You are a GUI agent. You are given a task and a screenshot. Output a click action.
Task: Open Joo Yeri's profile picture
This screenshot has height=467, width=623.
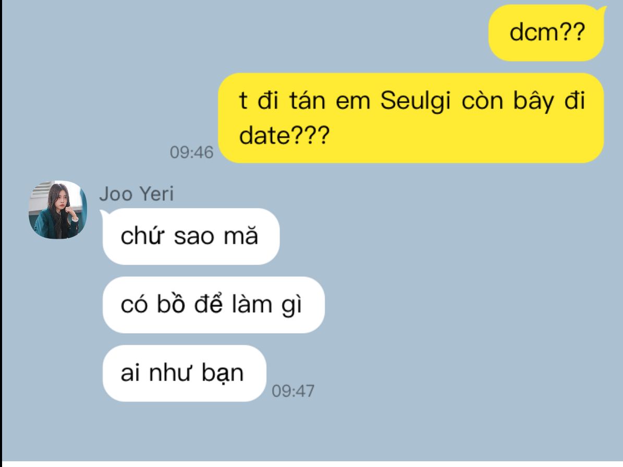[58, 210]
